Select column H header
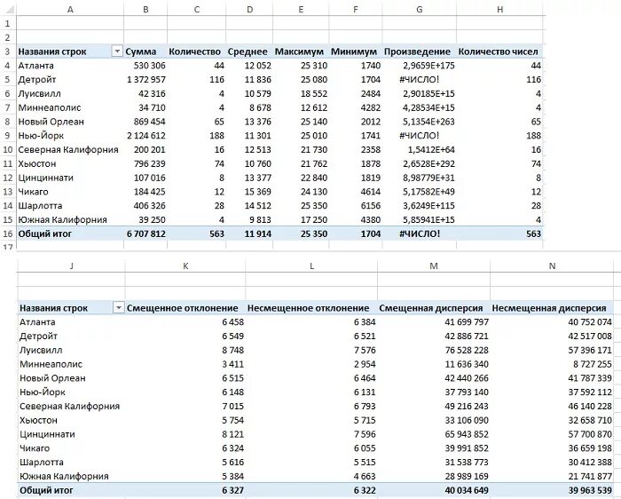 pos(499,10)
